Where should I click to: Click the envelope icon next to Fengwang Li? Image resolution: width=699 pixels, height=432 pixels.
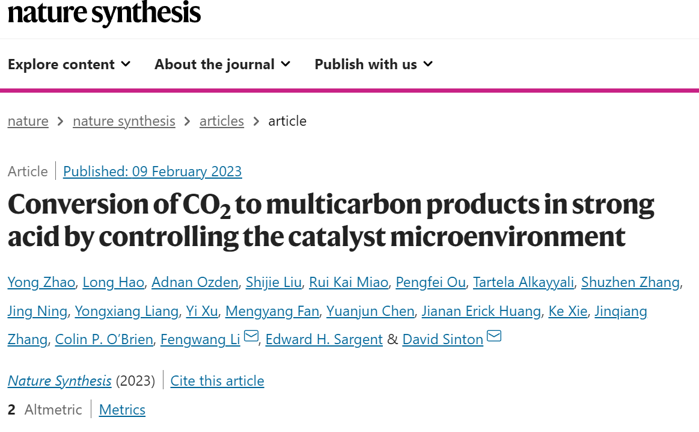tap(251, 336)
